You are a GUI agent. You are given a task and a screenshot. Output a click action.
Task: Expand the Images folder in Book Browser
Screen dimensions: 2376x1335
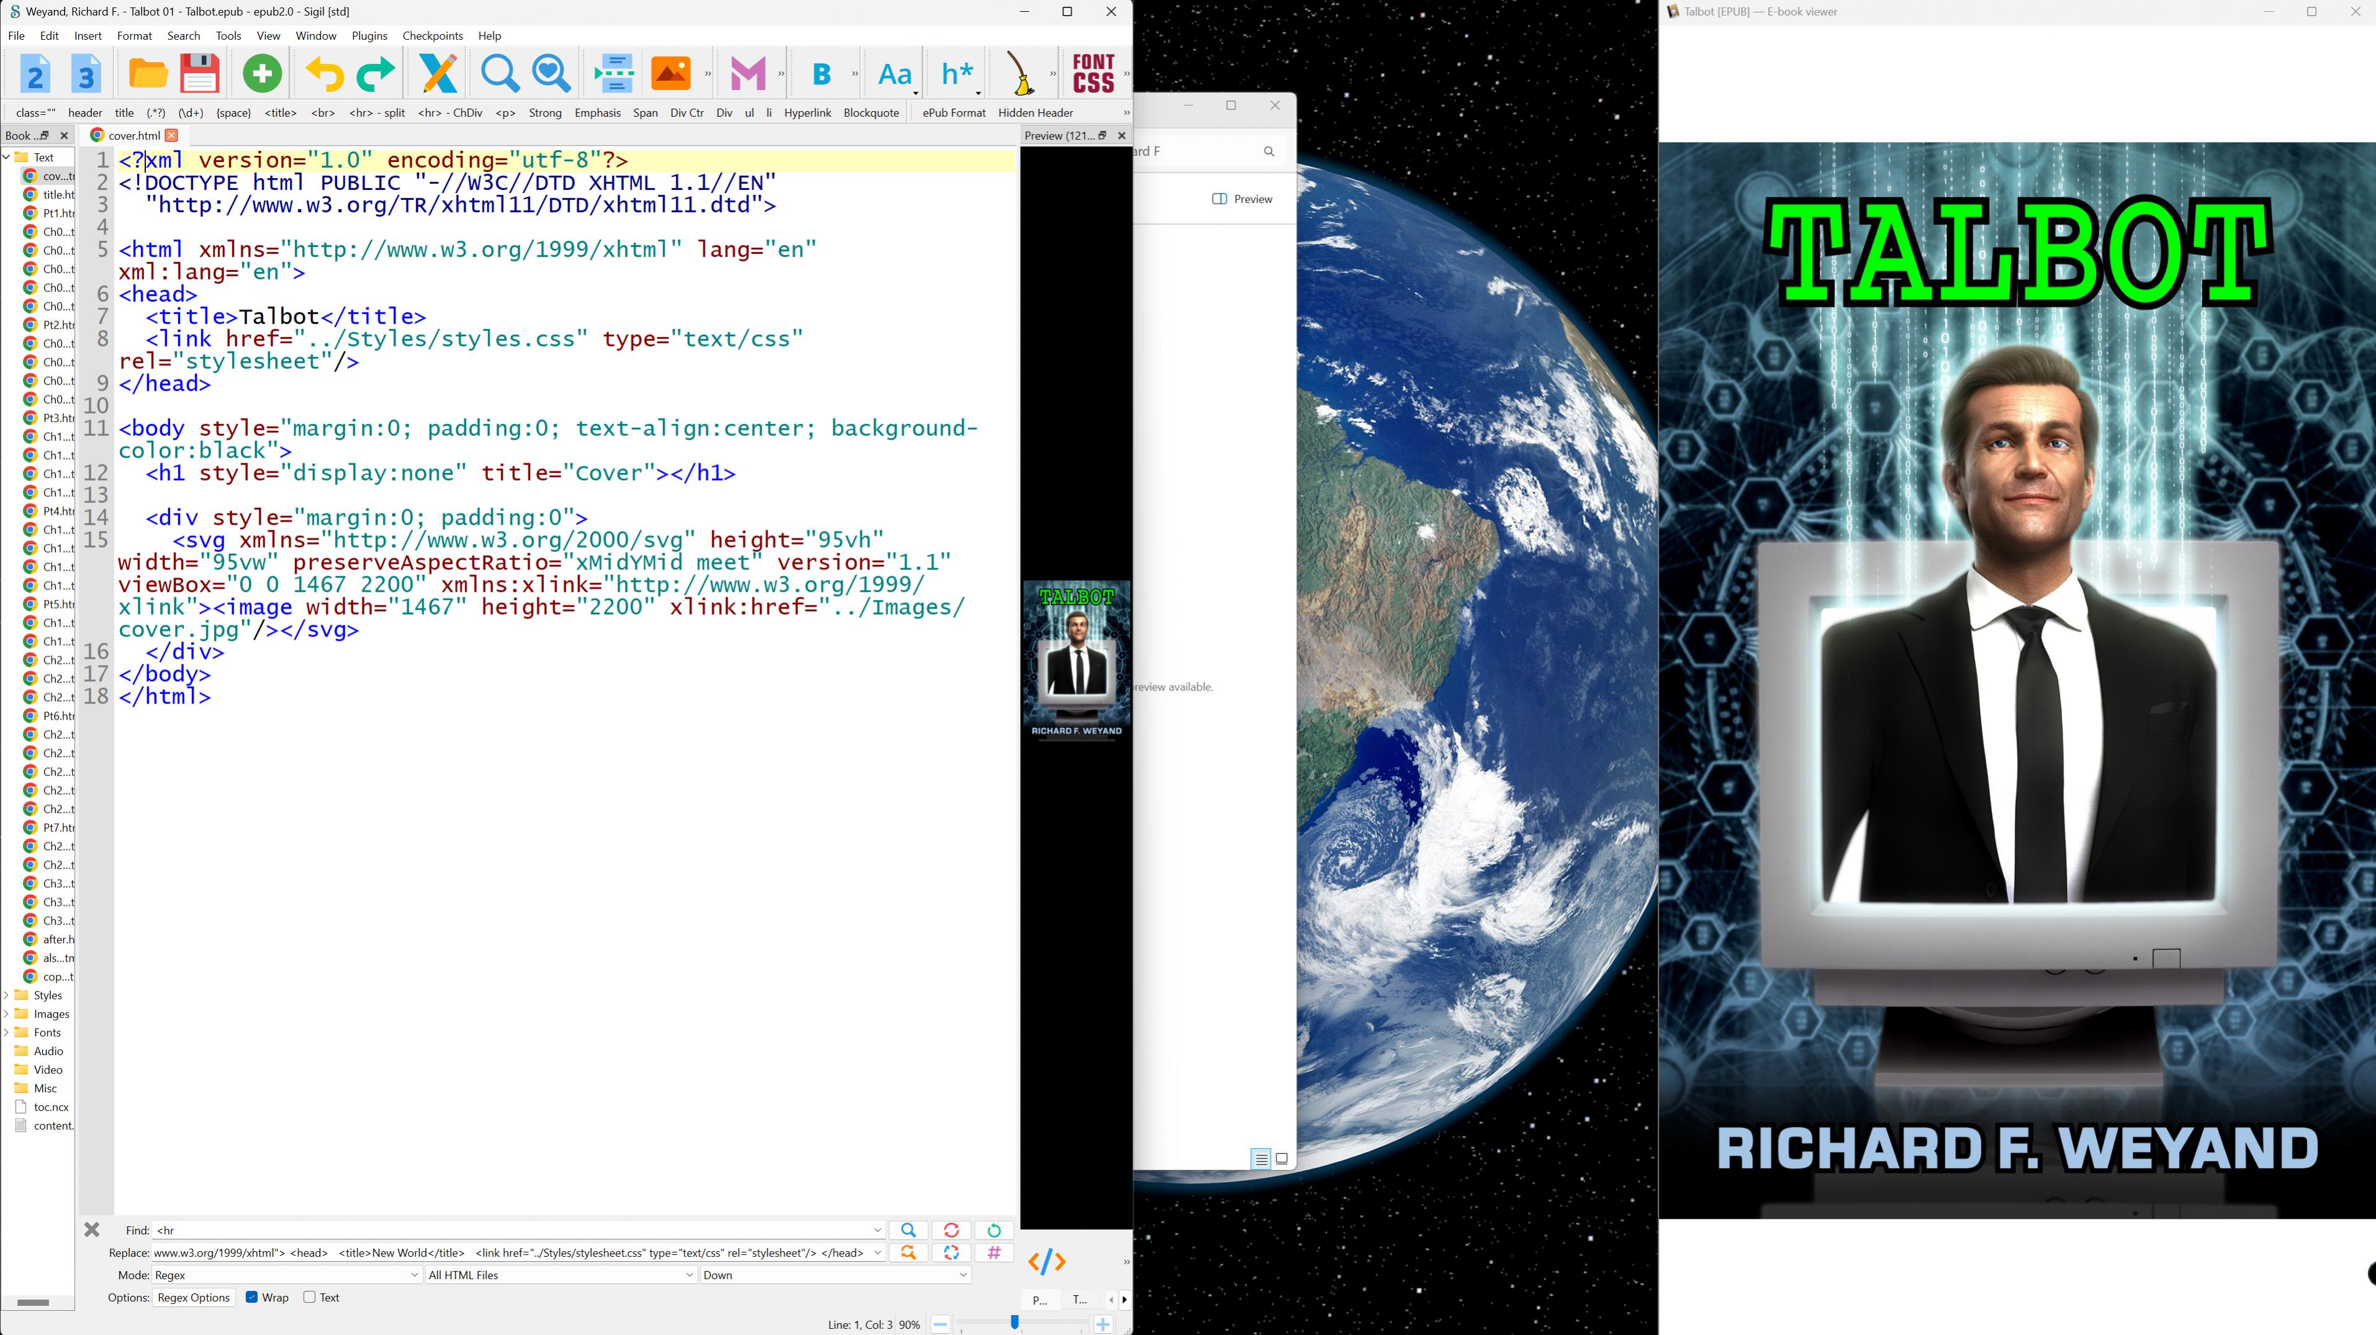point(7,1014)
